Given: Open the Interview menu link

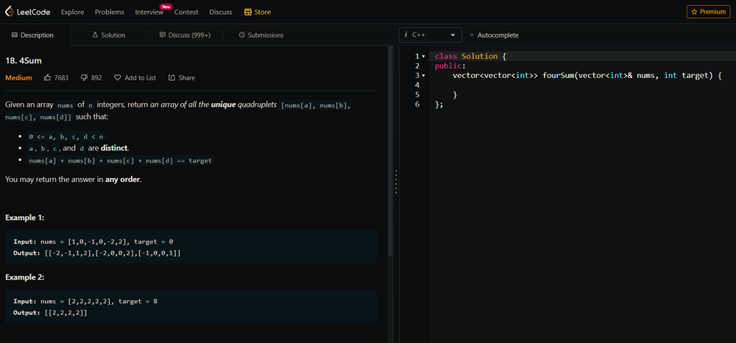Looking at the screenshot, I should click(149, 12).
